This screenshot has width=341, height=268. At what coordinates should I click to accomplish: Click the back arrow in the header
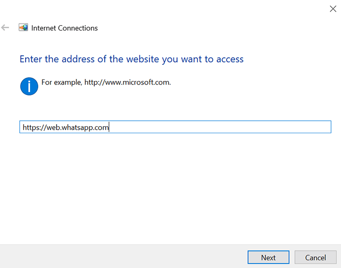(x=6, y=28)
